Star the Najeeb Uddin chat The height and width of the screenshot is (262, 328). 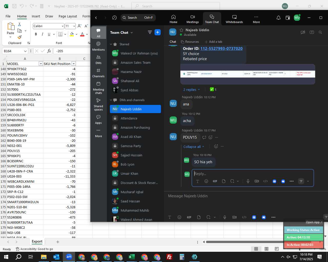(x=181, y=30)
